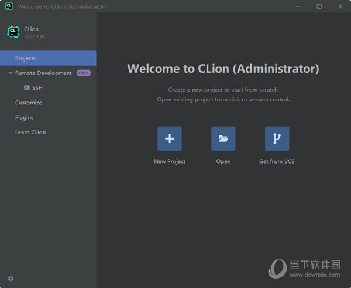Viewport: 351px width, 288px height.
Task: Open Remote Development section
Action: click(43, 73)
